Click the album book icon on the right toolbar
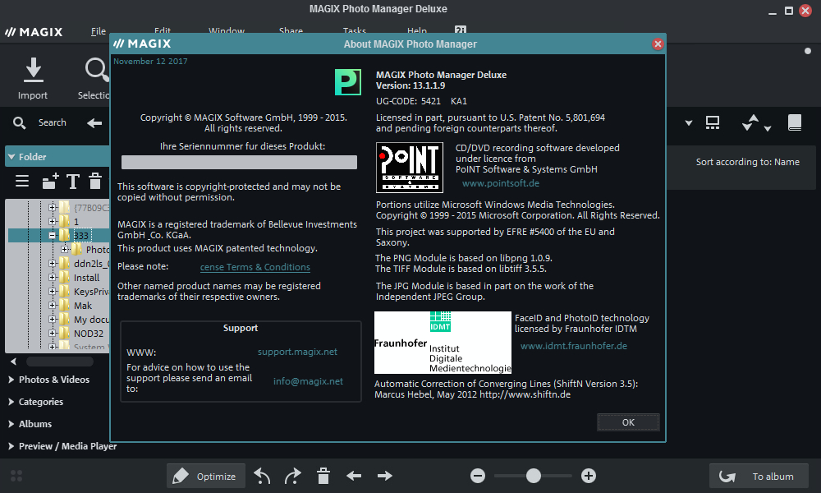The image size is (821, 493). pos(795,122)
